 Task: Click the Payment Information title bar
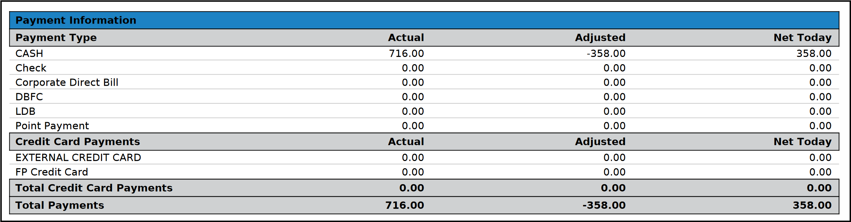click(x=76, y=20)
